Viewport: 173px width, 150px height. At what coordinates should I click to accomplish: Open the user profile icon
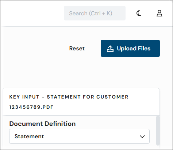coord(159,13)
